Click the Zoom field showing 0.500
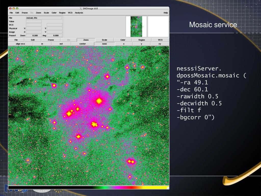 click(x=34, y=35)
